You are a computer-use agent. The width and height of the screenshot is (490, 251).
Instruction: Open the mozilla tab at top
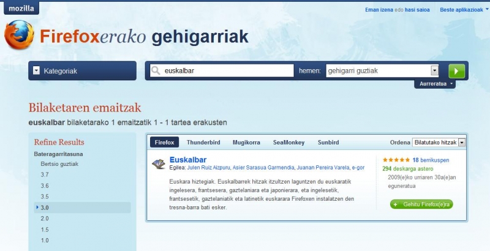coord(21,8)
